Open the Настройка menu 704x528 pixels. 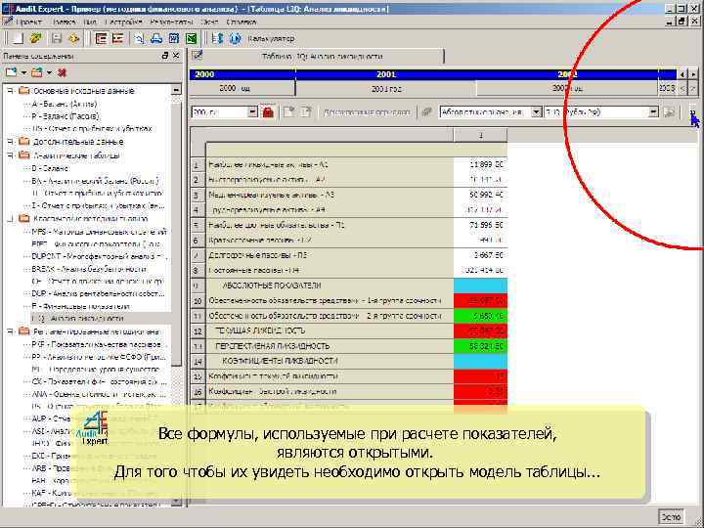pos(123,22)
